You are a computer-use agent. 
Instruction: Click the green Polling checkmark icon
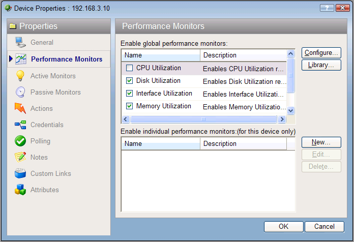(20, 141)
